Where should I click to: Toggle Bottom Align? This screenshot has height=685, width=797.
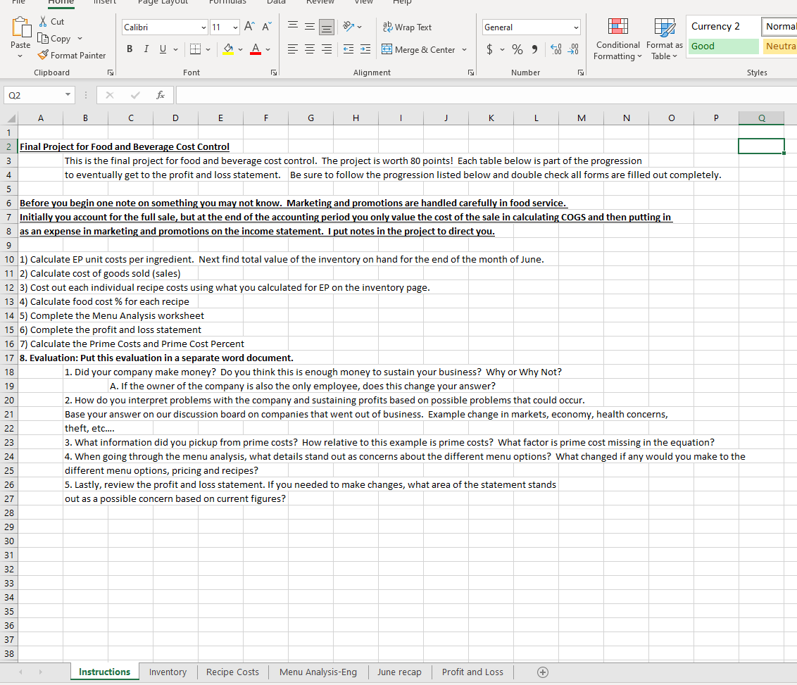(326, 27)
